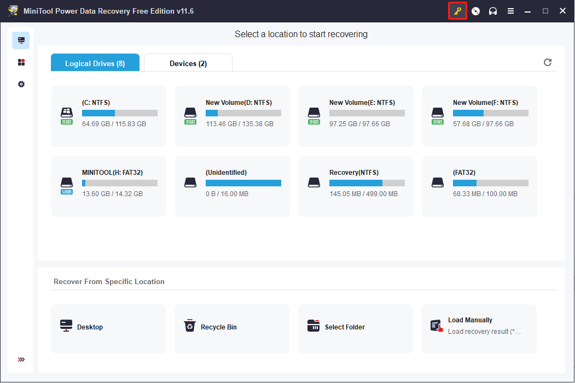Choose Select Folder option
575x383 pixels.
(356, 329)
